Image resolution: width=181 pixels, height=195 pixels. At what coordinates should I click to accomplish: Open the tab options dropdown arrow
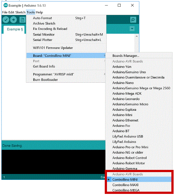(x=132, y=29)
